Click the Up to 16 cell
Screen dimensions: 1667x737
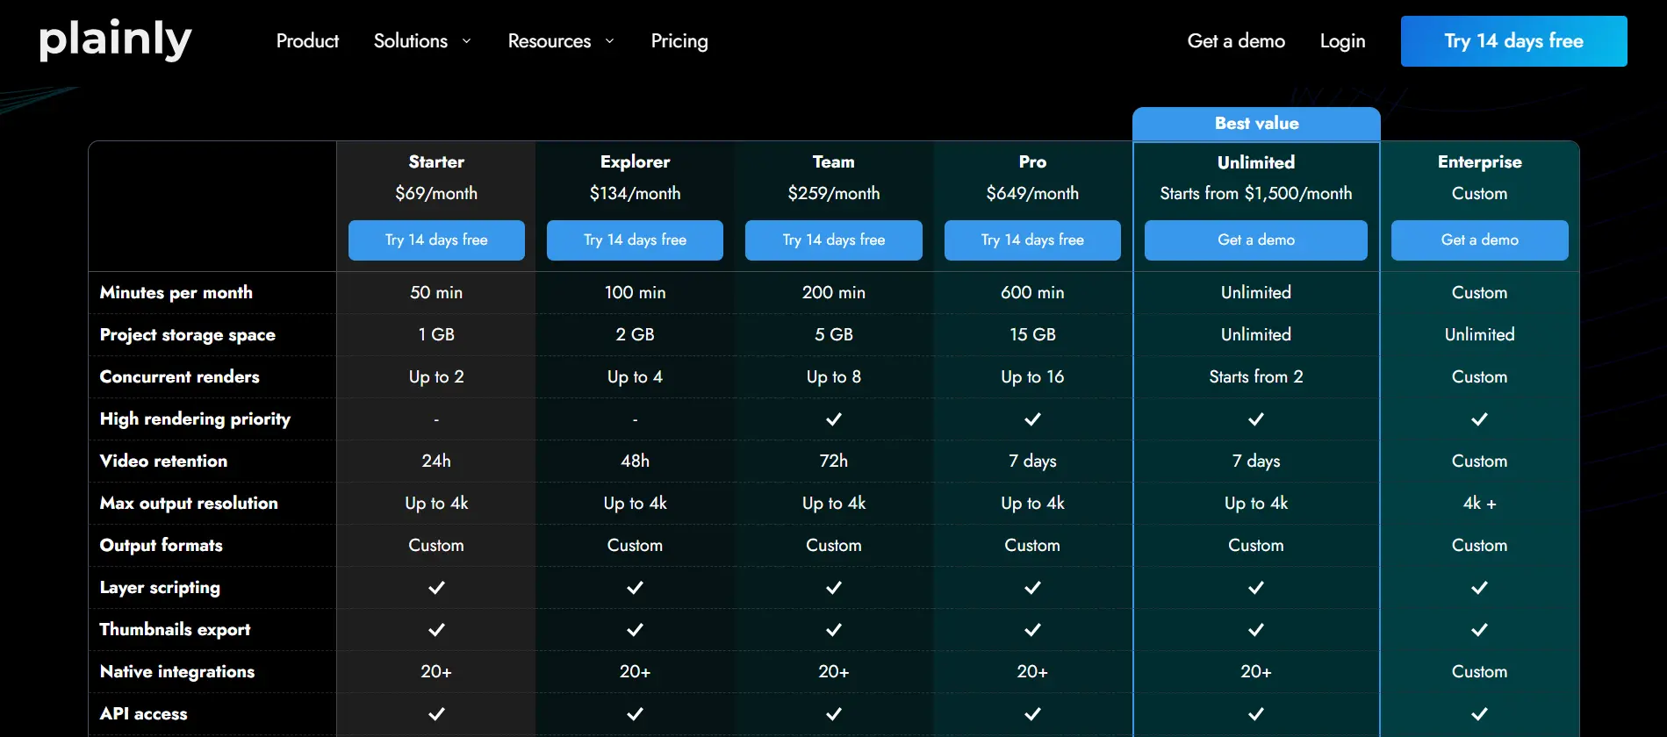click(x=1032, y=376)
